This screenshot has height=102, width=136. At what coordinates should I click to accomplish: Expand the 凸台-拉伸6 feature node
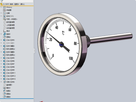coord(1,61)
